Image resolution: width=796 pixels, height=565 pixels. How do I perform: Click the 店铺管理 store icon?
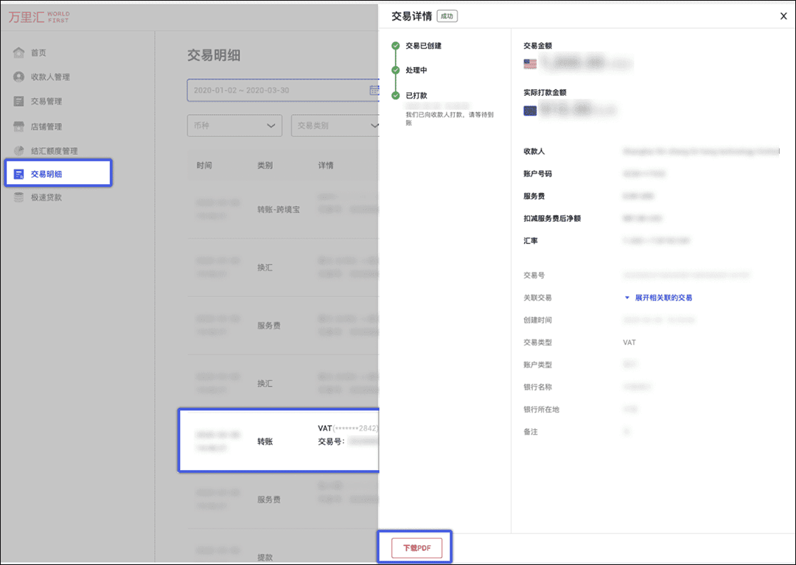coord(18,127)
